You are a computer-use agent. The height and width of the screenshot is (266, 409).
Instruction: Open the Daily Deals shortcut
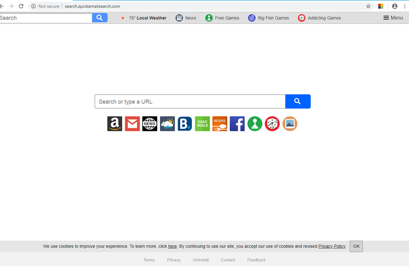click(x=202, y=124)
